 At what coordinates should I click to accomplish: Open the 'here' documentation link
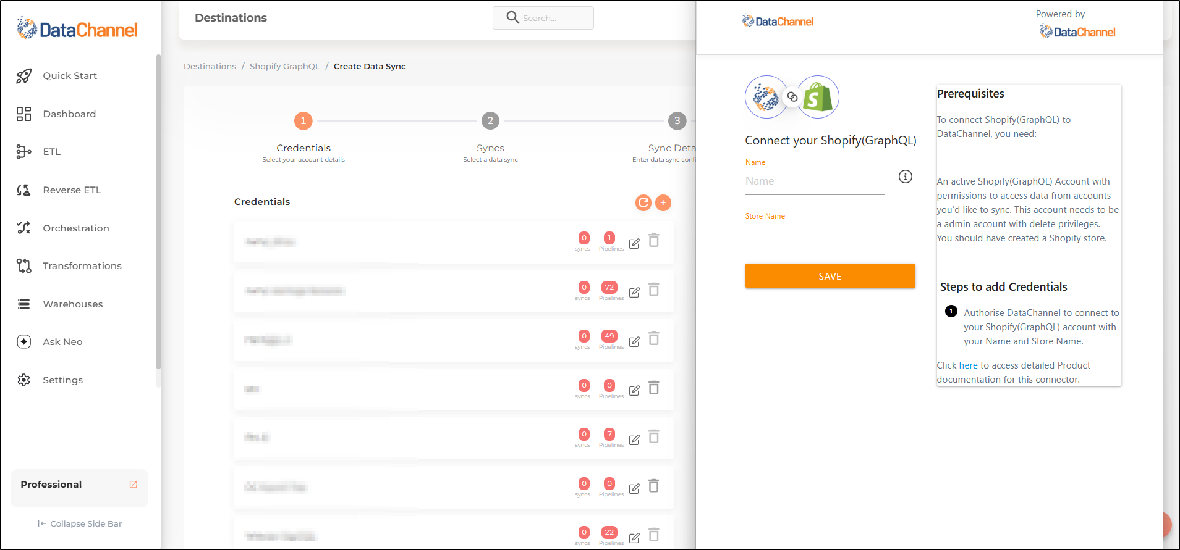coord(968,365)
